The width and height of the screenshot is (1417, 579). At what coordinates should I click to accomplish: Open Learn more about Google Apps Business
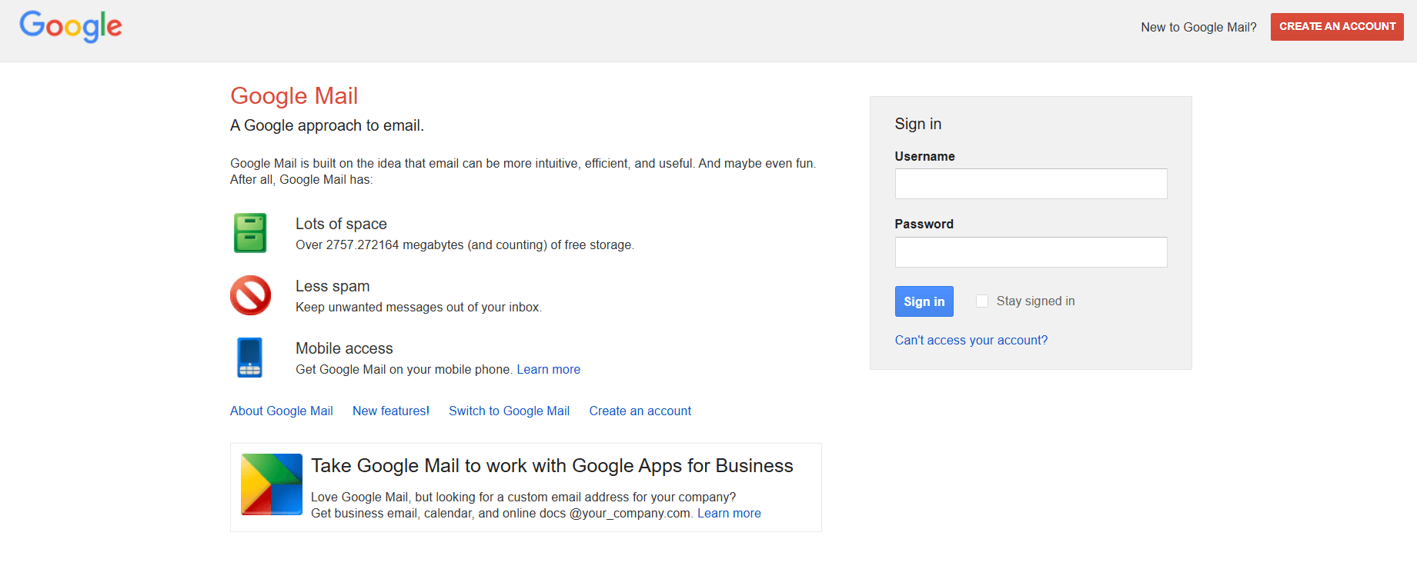pyautogui.click(x=729, y=513)
